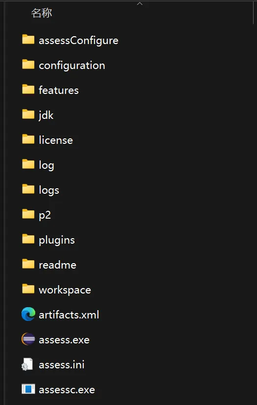
Task: Click the 名称 column header
Action: (x=42, y=13)
